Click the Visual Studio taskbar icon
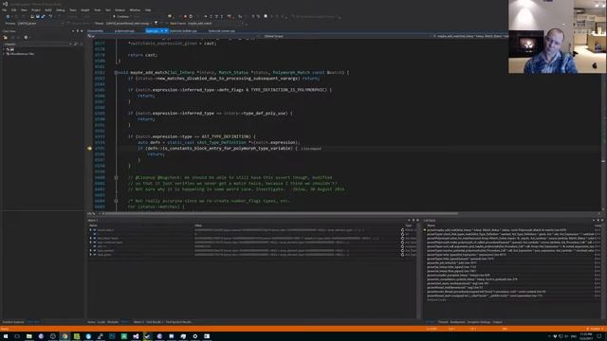607x341 pixels. [136, 336]
